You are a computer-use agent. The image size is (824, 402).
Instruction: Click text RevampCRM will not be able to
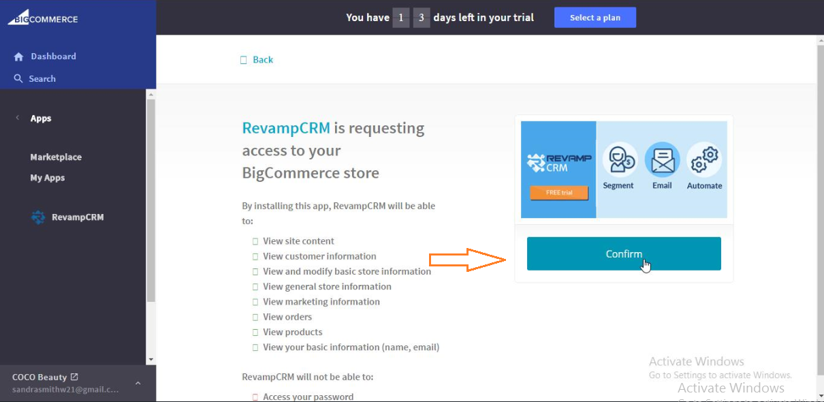(x=308, y=377)
